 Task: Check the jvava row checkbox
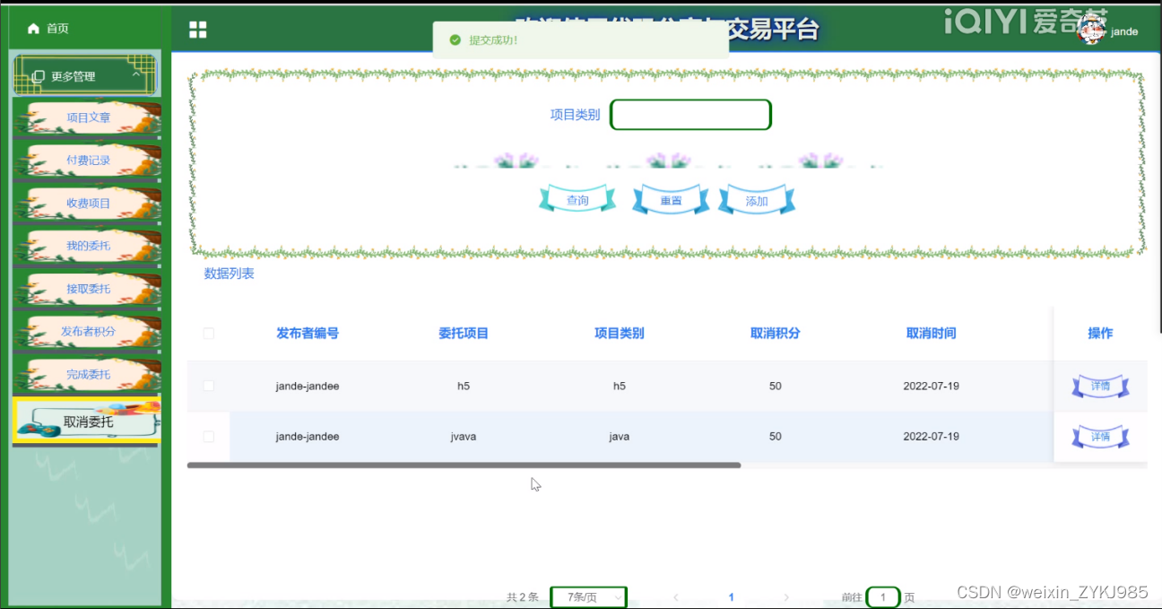(x=209, y=437)
